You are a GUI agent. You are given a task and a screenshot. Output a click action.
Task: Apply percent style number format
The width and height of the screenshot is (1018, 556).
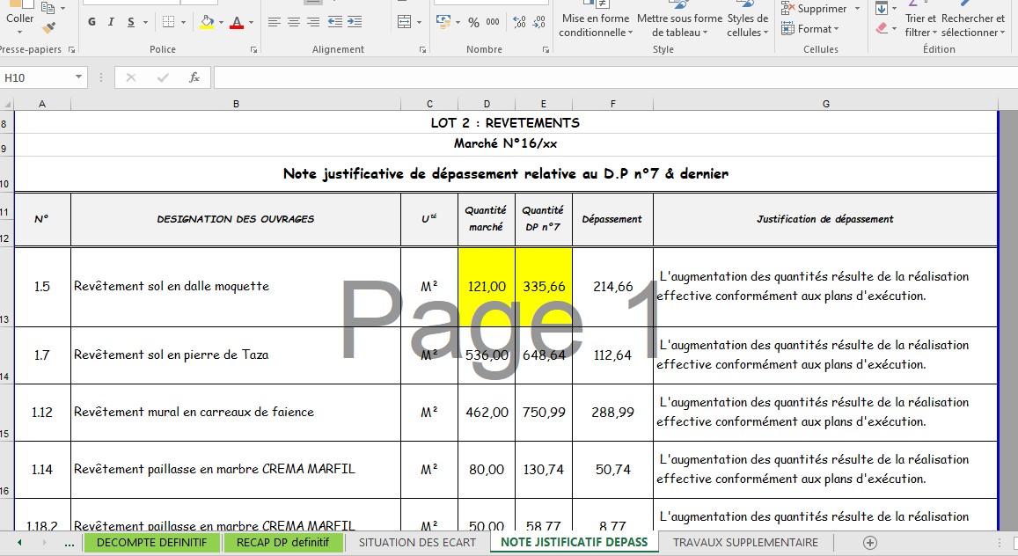pos(473,22)
